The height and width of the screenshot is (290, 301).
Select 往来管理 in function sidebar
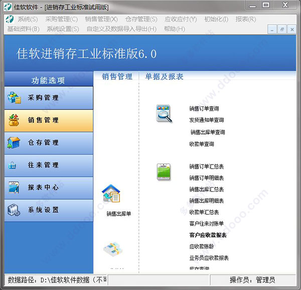click(49, 165)
